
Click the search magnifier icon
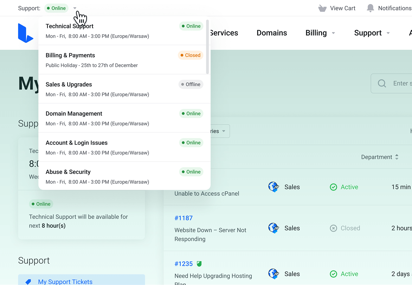(382, 83)
